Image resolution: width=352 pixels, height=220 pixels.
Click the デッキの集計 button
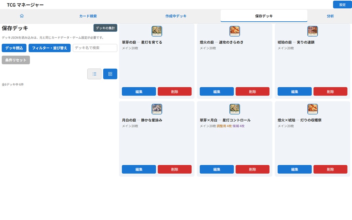click(x=105, y=28)
